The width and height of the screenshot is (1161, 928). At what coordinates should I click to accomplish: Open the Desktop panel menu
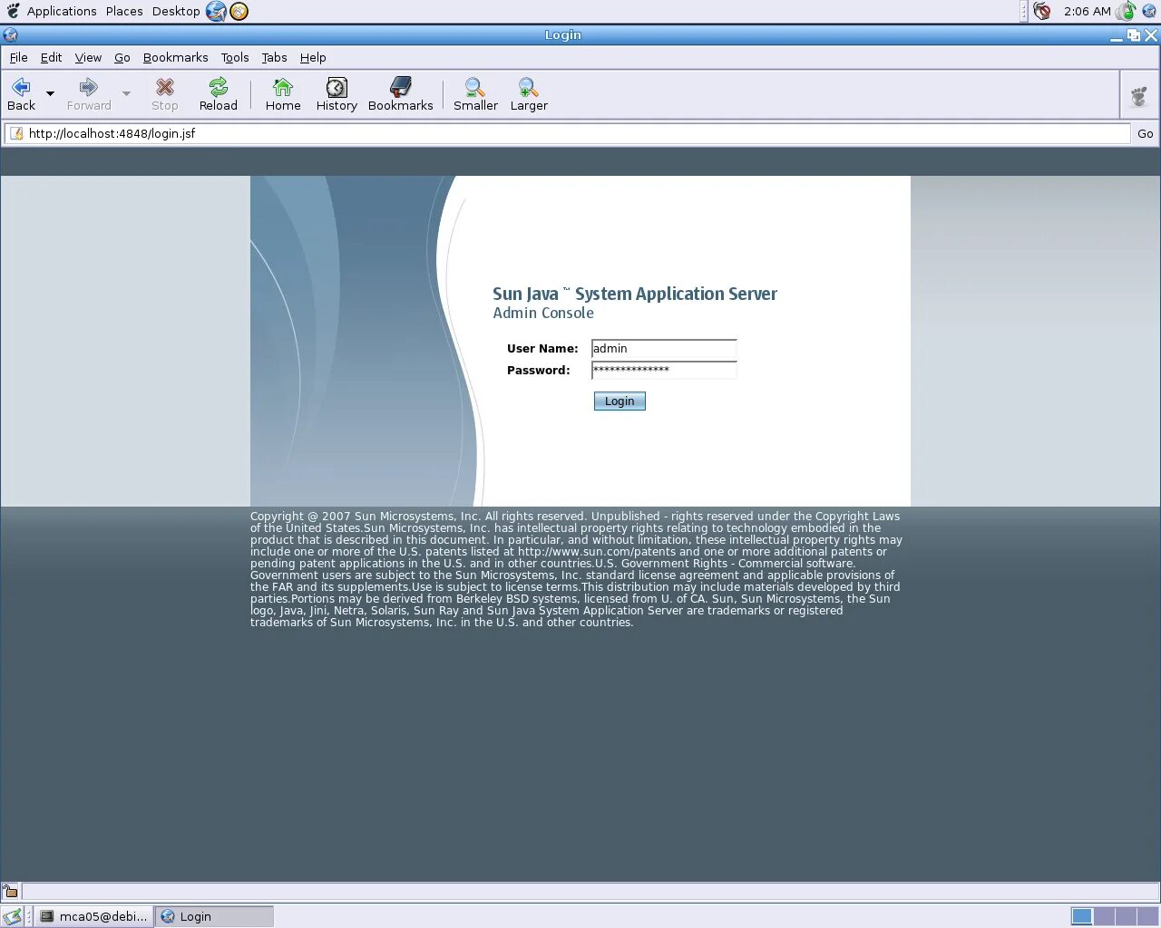tap(176, 11)
